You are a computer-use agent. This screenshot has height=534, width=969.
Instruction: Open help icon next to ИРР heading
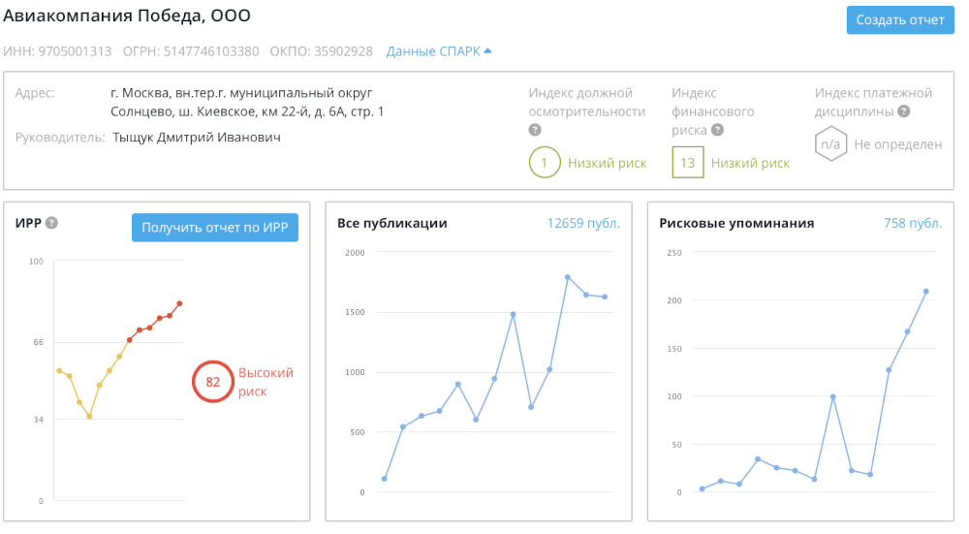coord(52,223)
